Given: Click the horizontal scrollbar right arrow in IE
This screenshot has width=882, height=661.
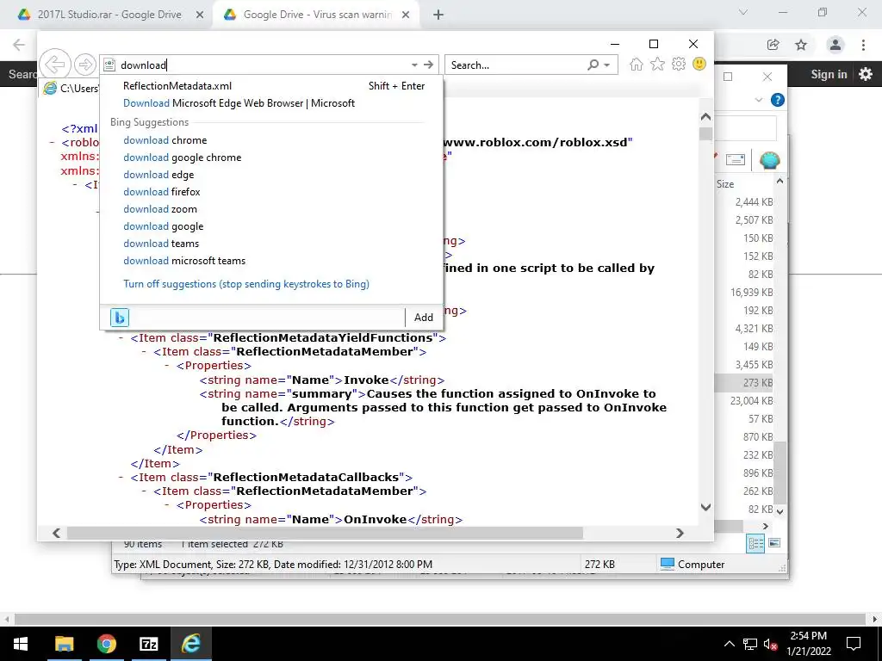Looking at the screenshot, I should click(680, 533).
